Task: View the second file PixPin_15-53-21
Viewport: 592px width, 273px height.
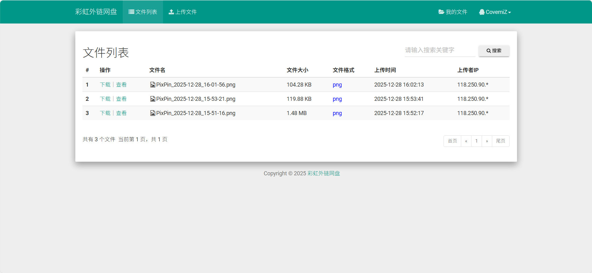Action: point(121,99)
